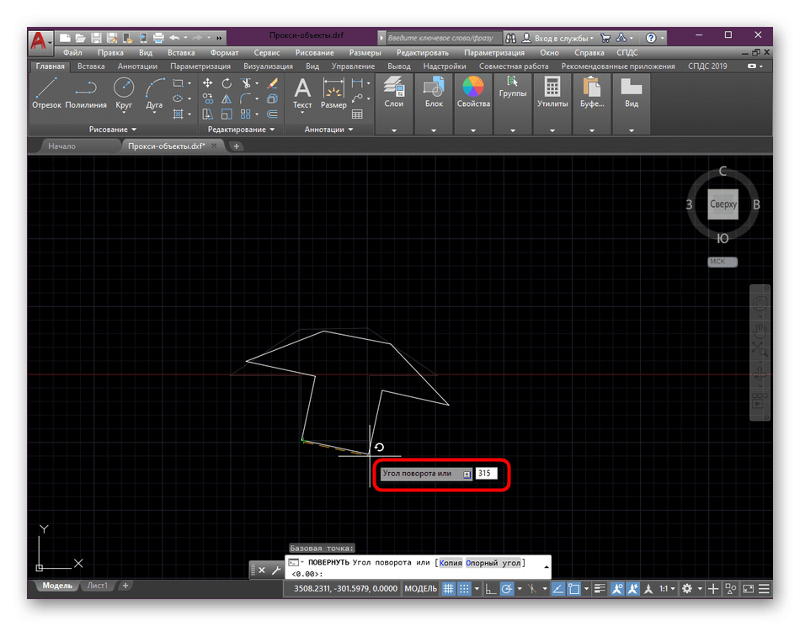800x626 pixels.
Task: Open the annotation scale 1:1 dropdown
Action: click(667, 589)
